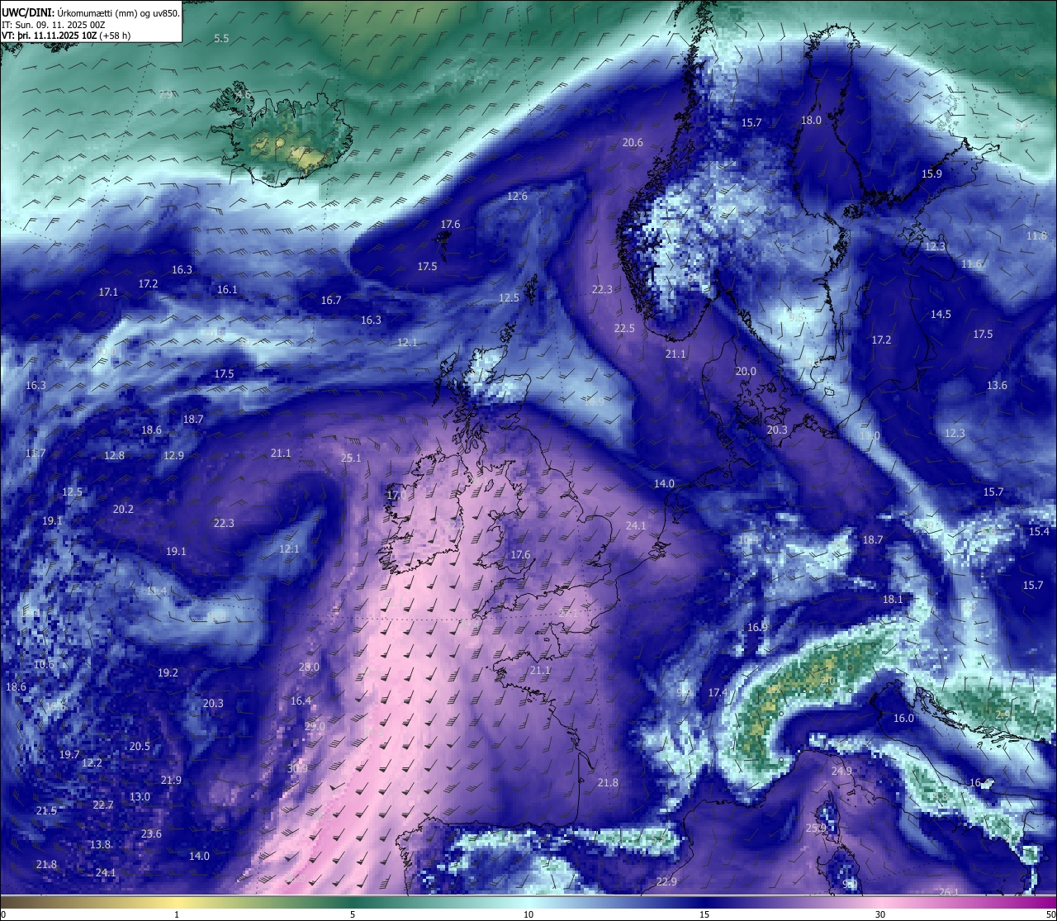Click the 22.7 value on the map

[103, 805]
